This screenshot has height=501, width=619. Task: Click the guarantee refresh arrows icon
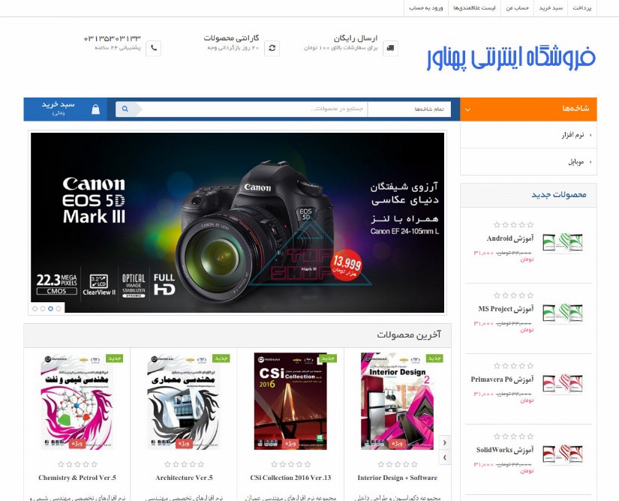click(x=272, y=48)
